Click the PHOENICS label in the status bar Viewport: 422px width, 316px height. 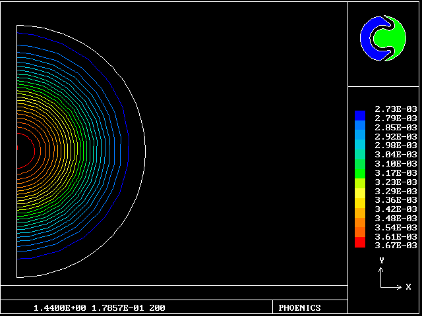click(300, 307)
